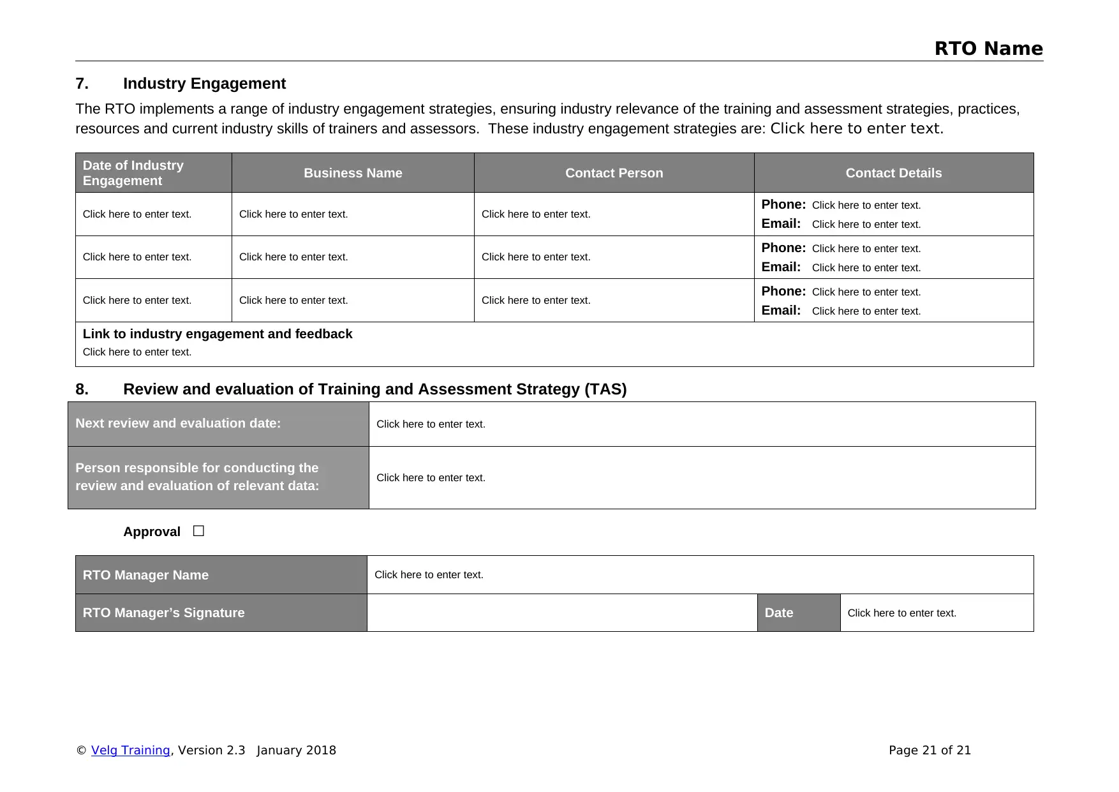Click the Contact Details column header
1119x792 pixels.
click(x=894, y=173)
